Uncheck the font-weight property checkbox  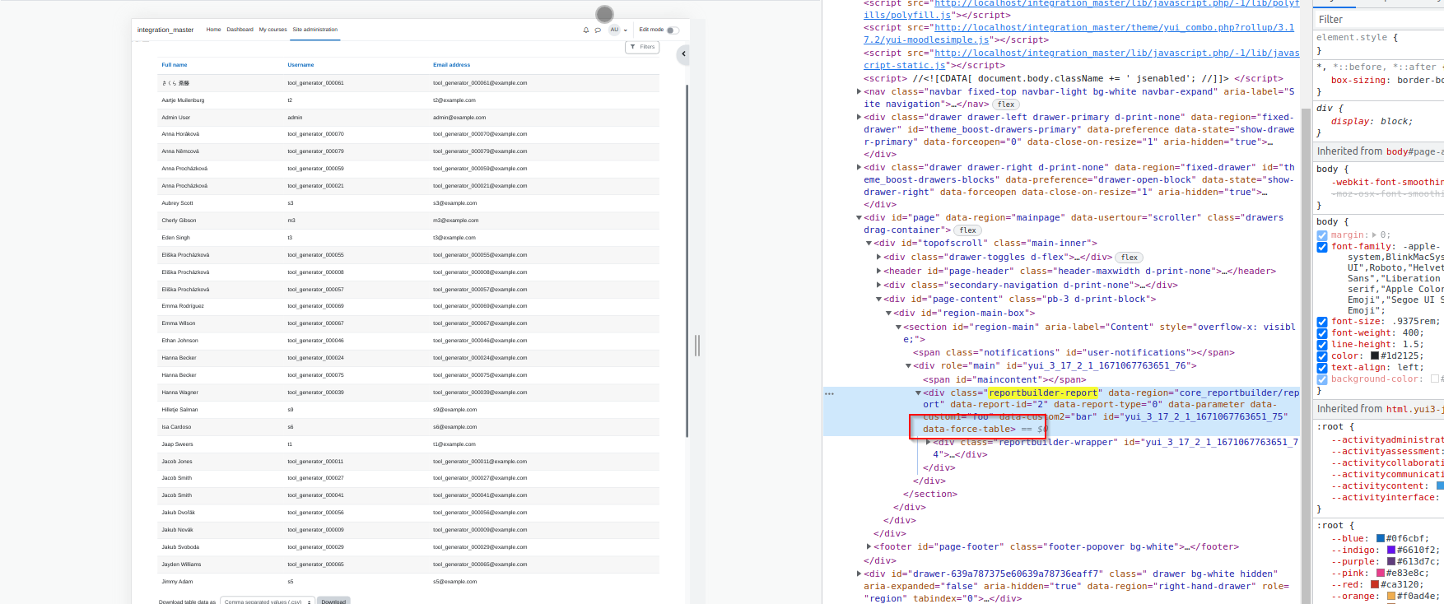point(1322,333)
